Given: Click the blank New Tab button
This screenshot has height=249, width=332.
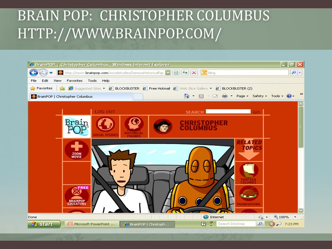Looking at the screenshot, I should 138,97.
